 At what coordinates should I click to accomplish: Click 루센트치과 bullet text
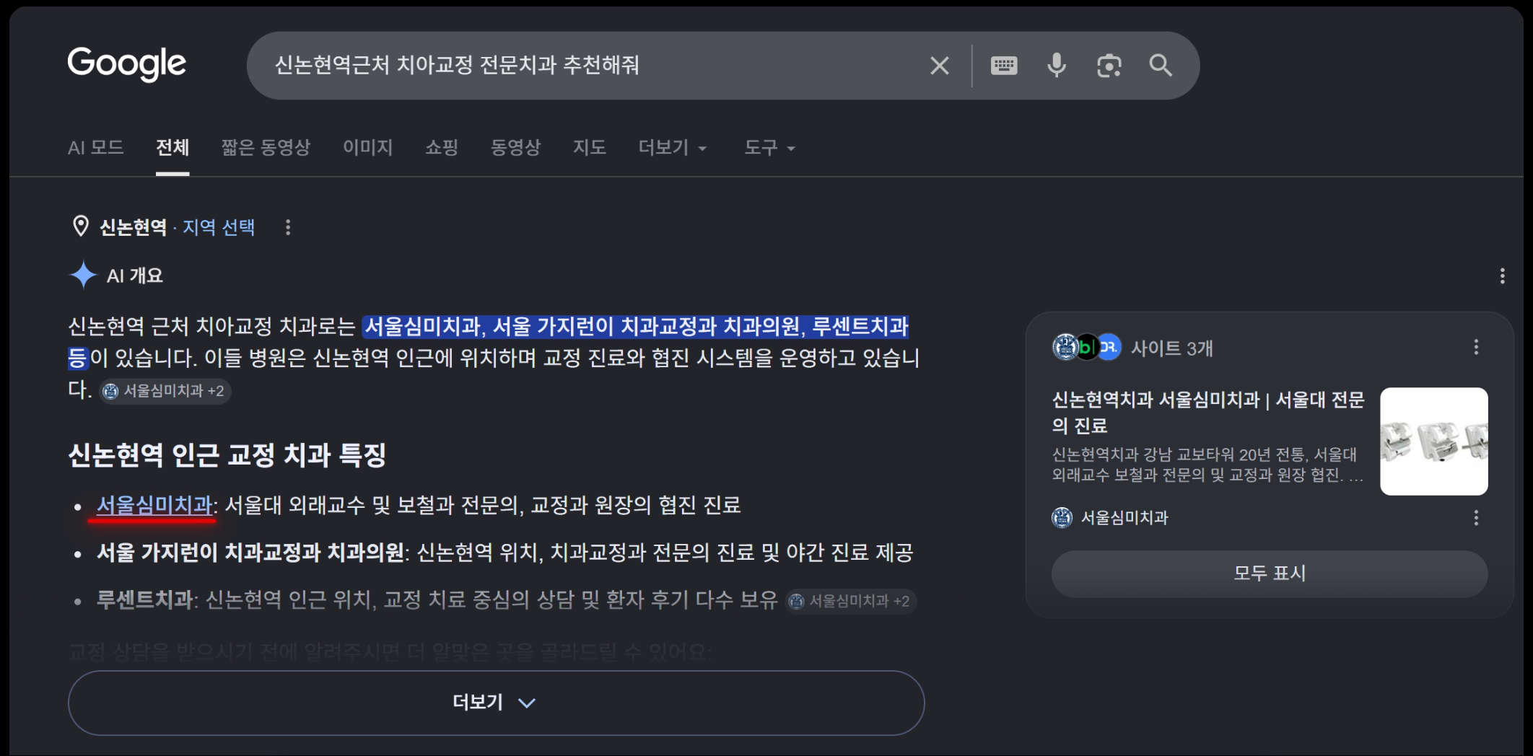144,599
